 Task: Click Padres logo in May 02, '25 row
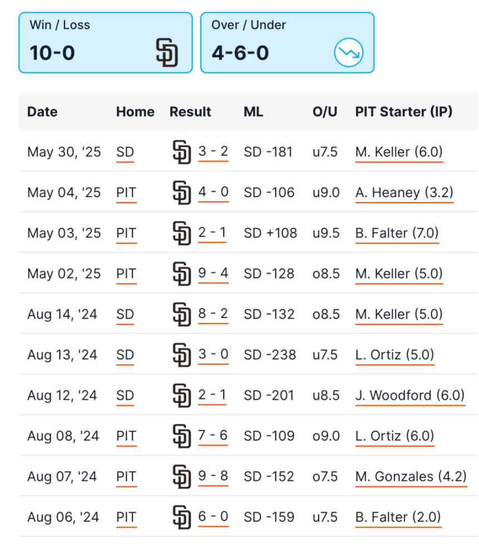point(182,273)
